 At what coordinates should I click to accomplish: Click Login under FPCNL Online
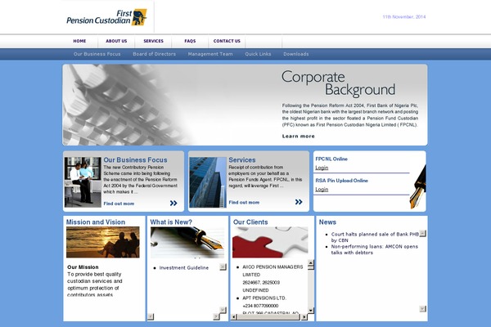322,168
